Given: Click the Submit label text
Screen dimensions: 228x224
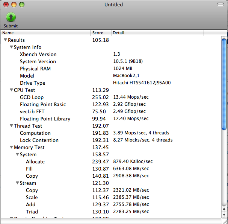Looking at the screenshot, I should tap(11, 26).
